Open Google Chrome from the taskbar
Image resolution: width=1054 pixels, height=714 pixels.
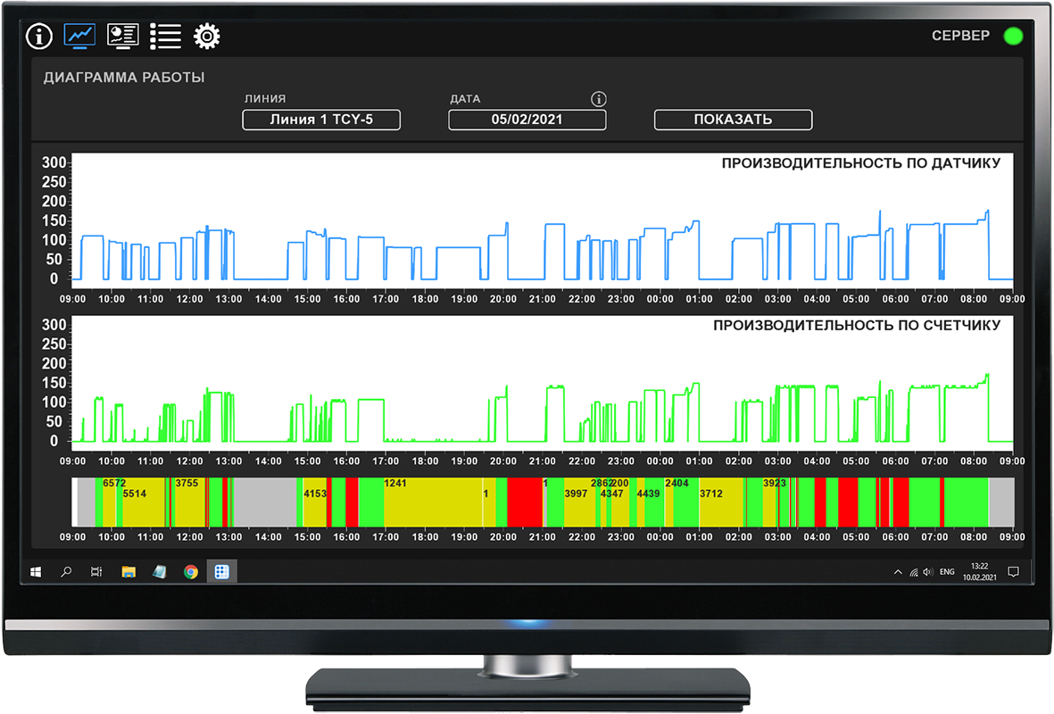[x=190, y=572]
